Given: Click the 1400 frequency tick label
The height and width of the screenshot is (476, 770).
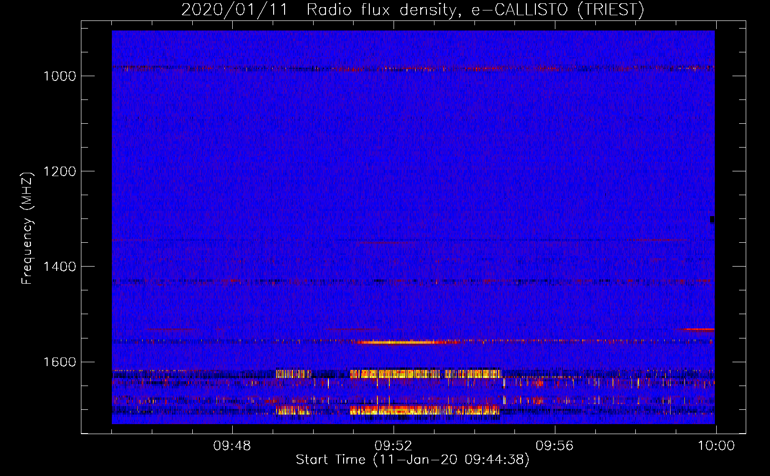Looking at the screenshot, I should tap(60, 267).
